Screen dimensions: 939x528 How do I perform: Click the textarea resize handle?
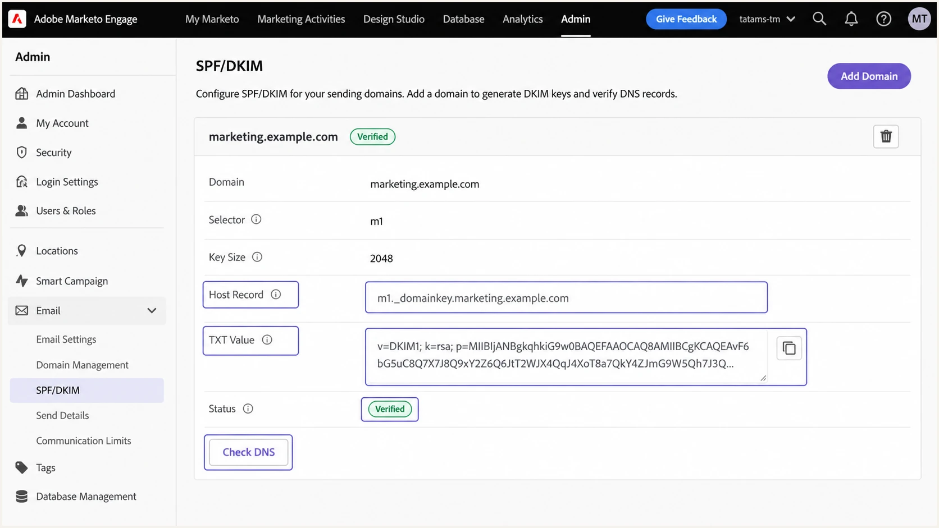[x=763, y=378]
